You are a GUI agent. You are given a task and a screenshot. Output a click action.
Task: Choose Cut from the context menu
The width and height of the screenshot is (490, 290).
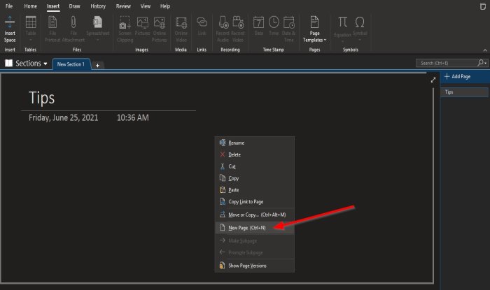pos(254,166)
